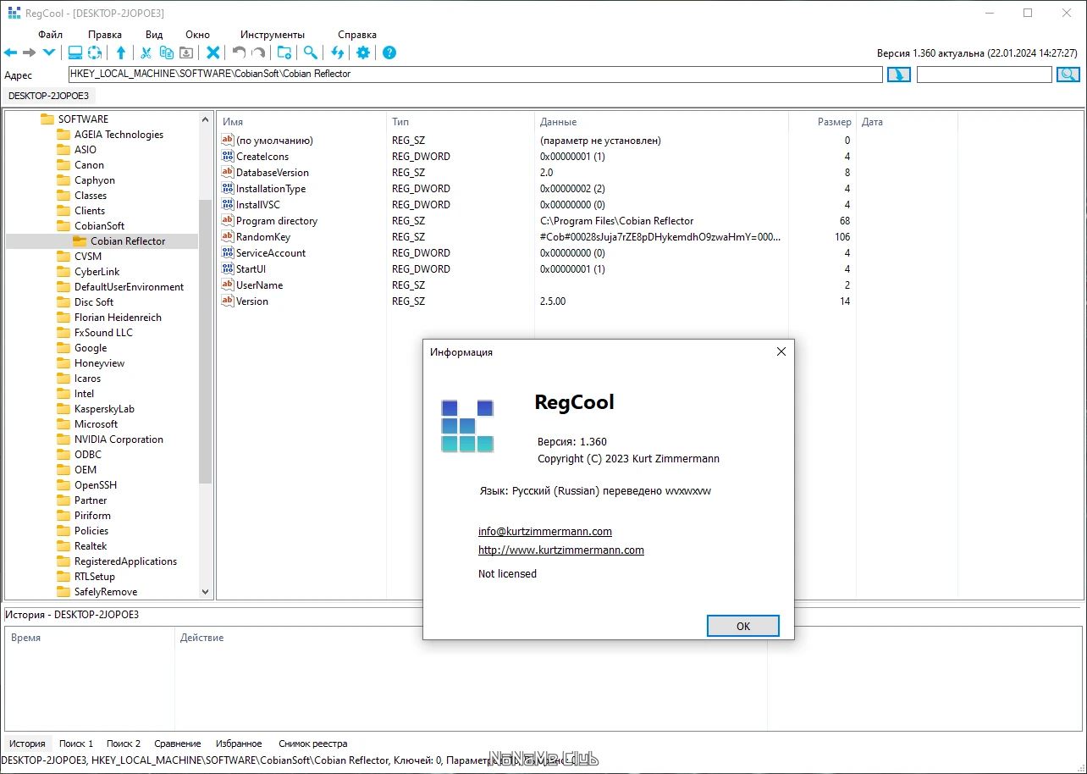Image resolution: width=1087 pixels, height=774 pixels.
Task: Click the up-arrow parent key icon
Action: click(121, 53)
